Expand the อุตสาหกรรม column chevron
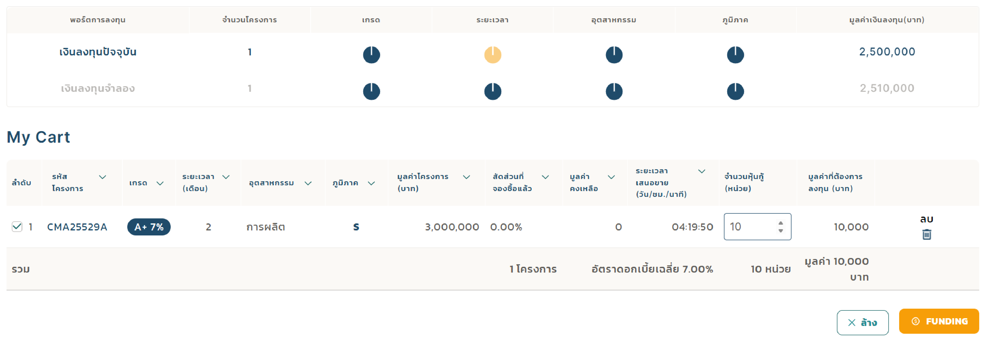Viewport: 986px width, 340px height. [308, 183]
